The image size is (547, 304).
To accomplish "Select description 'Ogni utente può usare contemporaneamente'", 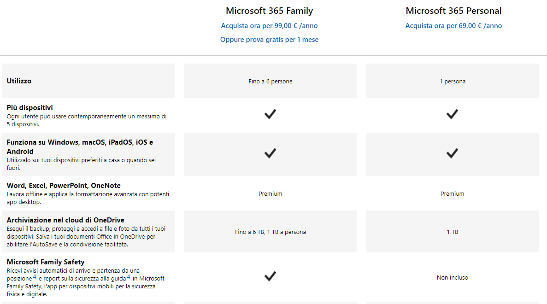I will tap(87, 120).
